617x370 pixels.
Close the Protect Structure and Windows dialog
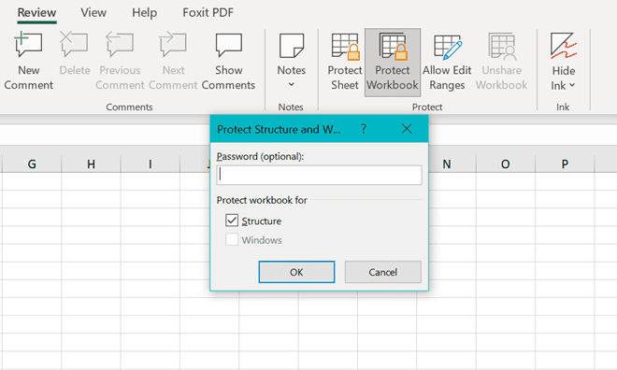pyautogui.click(x=407, y=129)
